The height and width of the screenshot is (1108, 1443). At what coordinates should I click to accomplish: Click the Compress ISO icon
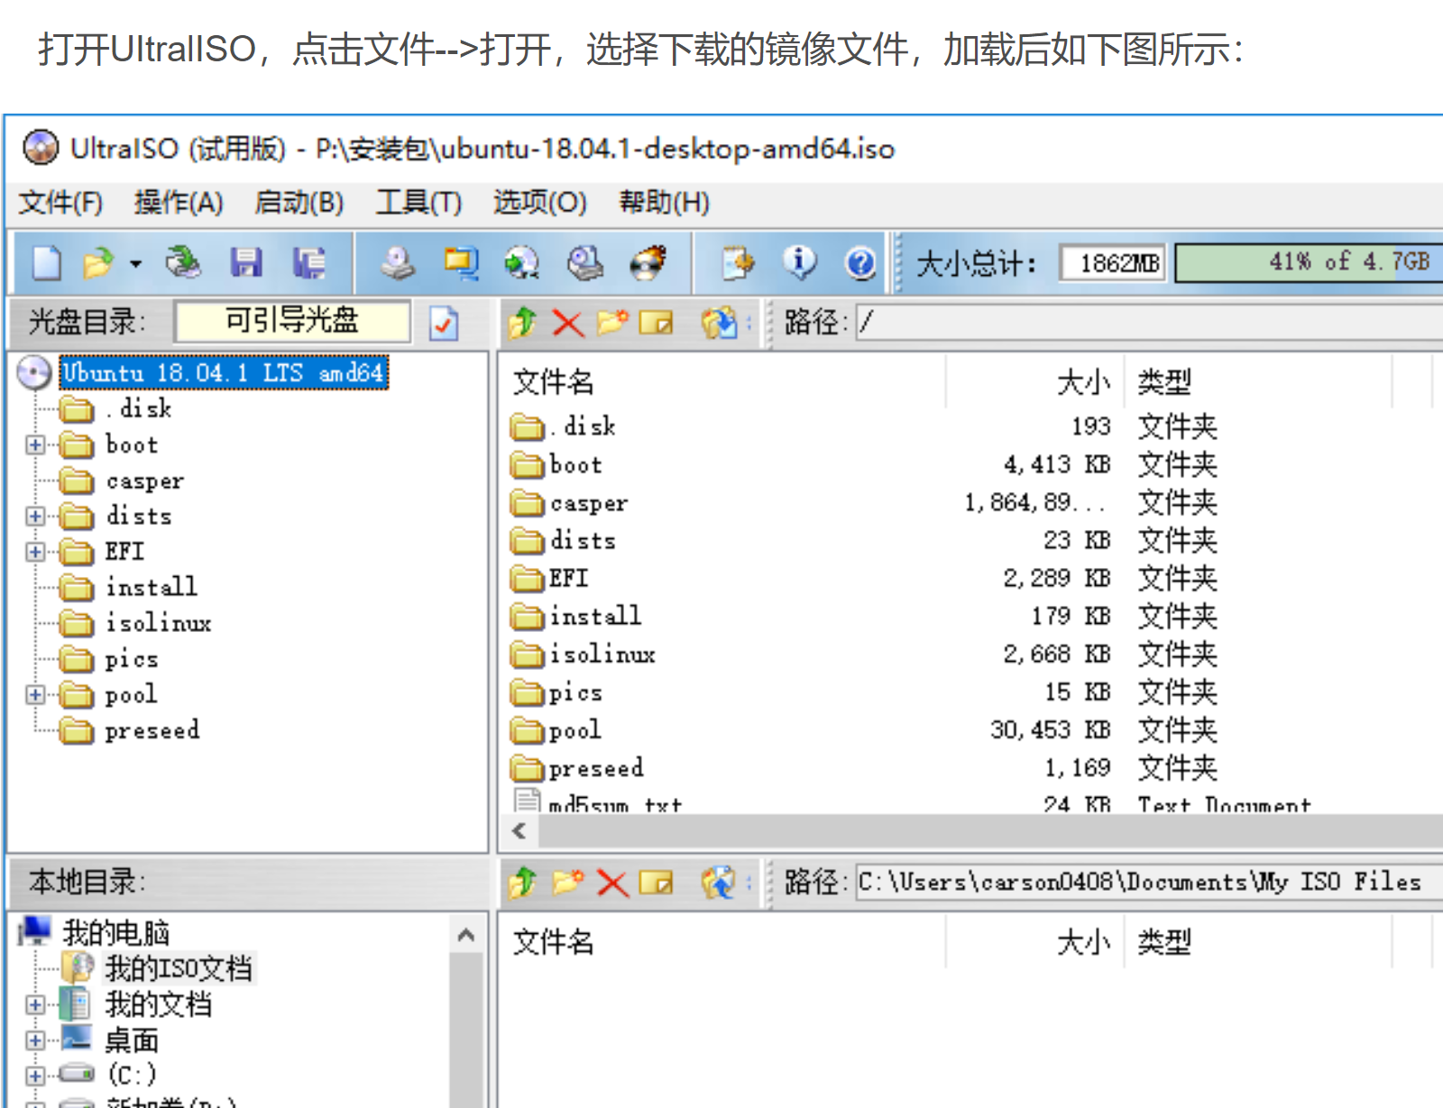click(461, 262)
